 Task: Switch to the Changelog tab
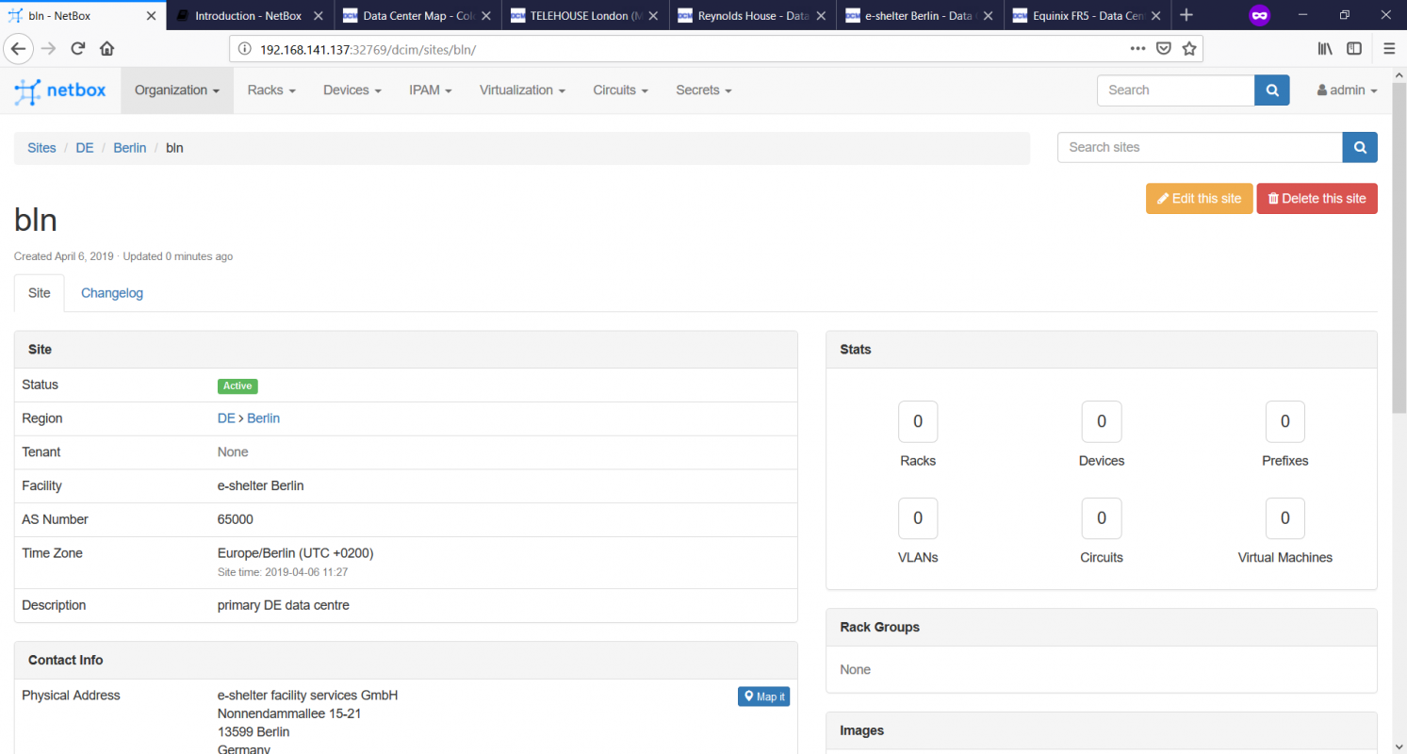pyautogui.click(x=111, y=293)
